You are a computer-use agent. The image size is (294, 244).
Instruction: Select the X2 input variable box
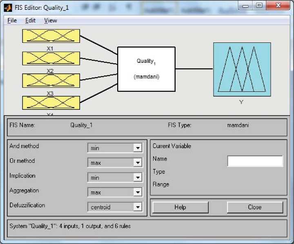(x=51, y=58)
